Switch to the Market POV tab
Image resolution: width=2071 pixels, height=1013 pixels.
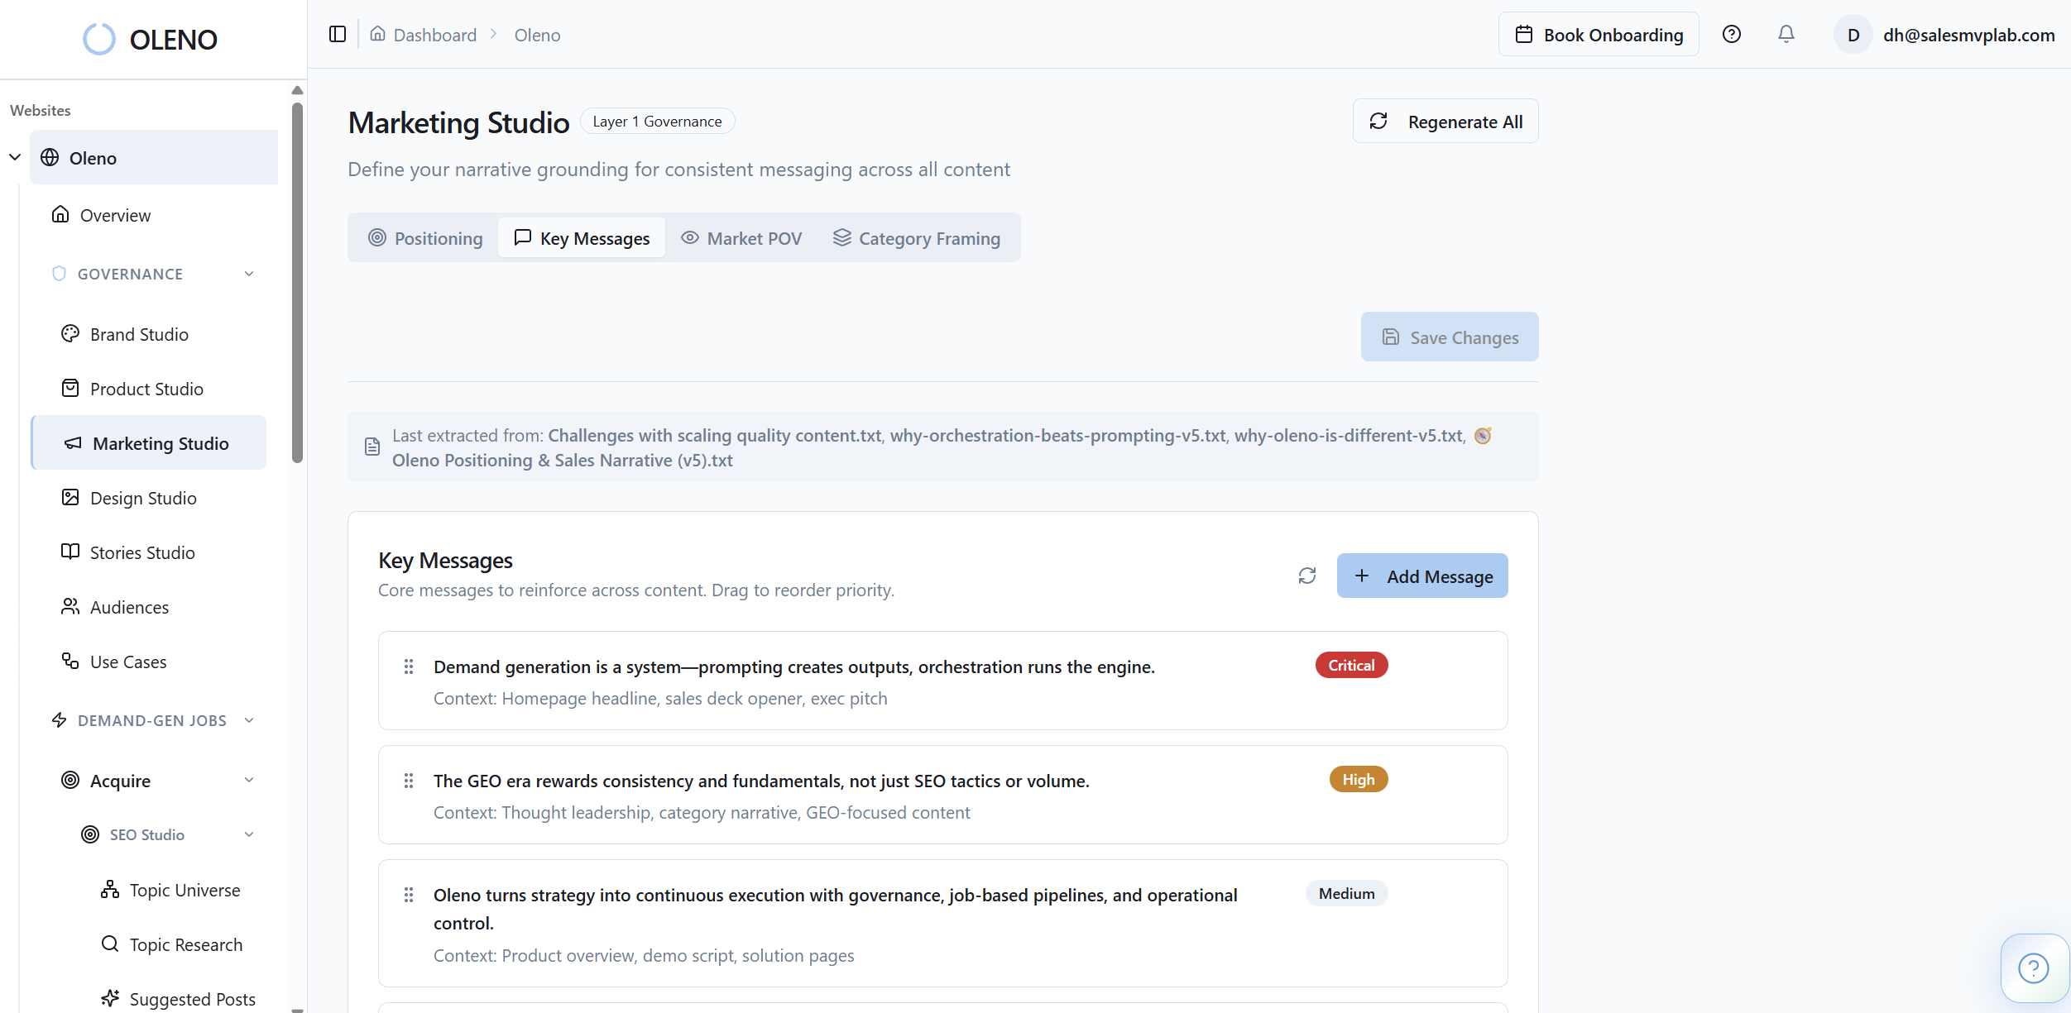coord(741,238)
